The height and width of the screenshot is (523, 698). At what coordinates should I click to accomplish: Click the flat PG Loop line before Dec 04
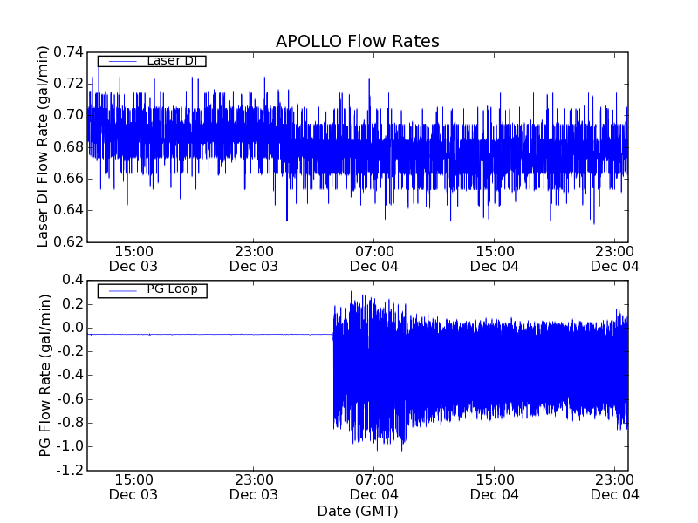click(x=210, y=334)
